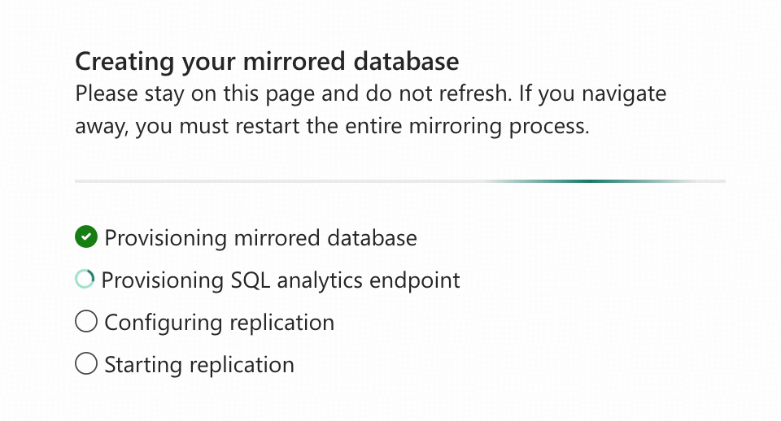Click the Creating your mirrored database heading

coord(267,61)
